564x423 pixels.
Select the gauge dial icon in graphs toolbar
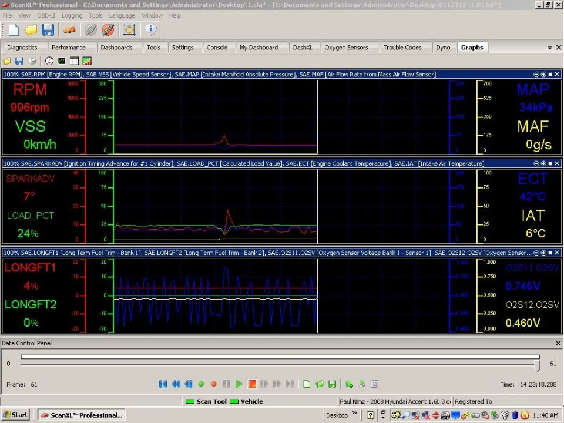(x=49, y=61)
